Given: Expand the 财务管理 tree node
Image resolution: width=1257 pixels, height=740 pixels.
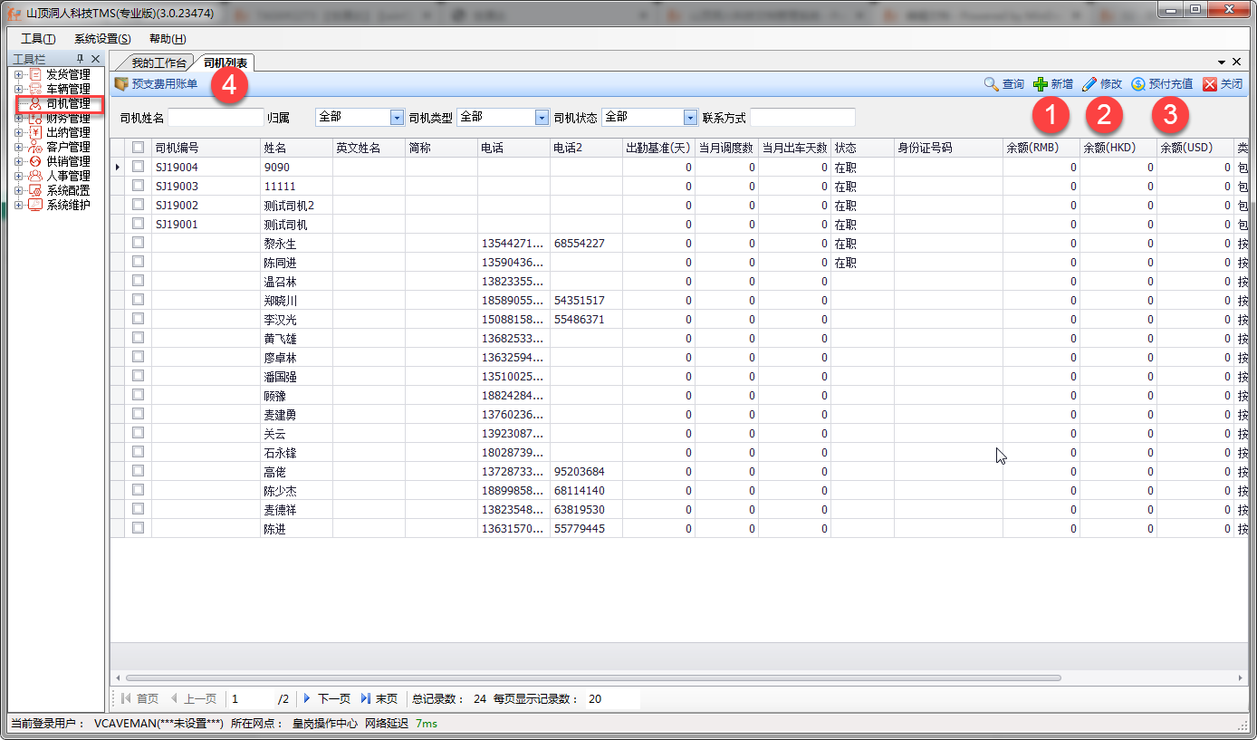Looking at the screenshot, I should tap(18, 118).
